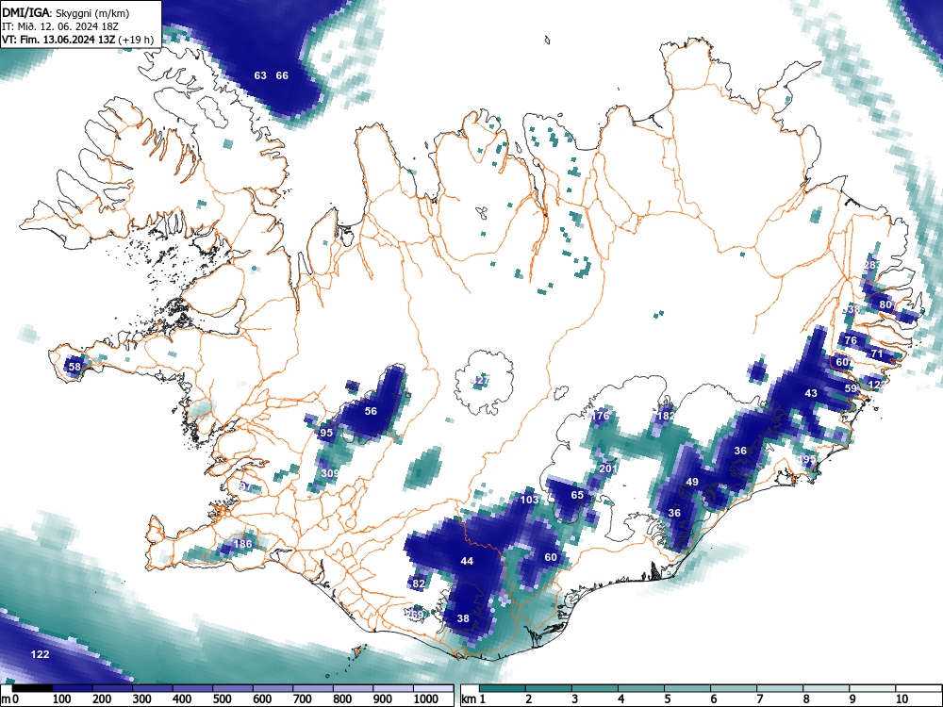Click the 186 value on Reykjanes peninsula
The height and width of the screenshot is (707, 943).
[x=243, y=544]
